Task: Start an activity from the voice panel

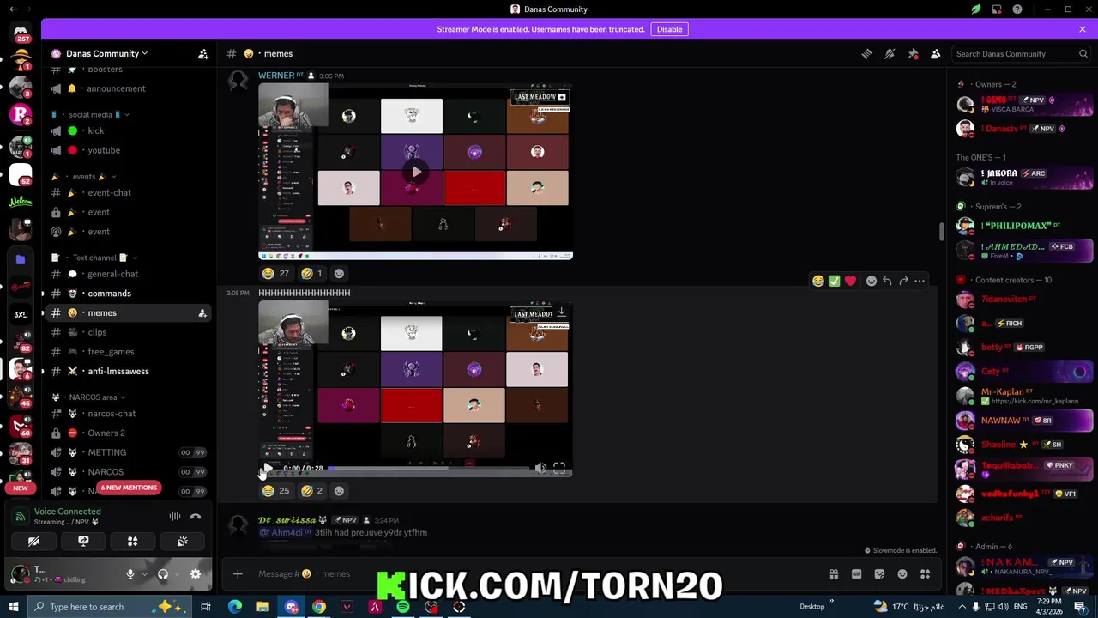Action: pos(133,542)
